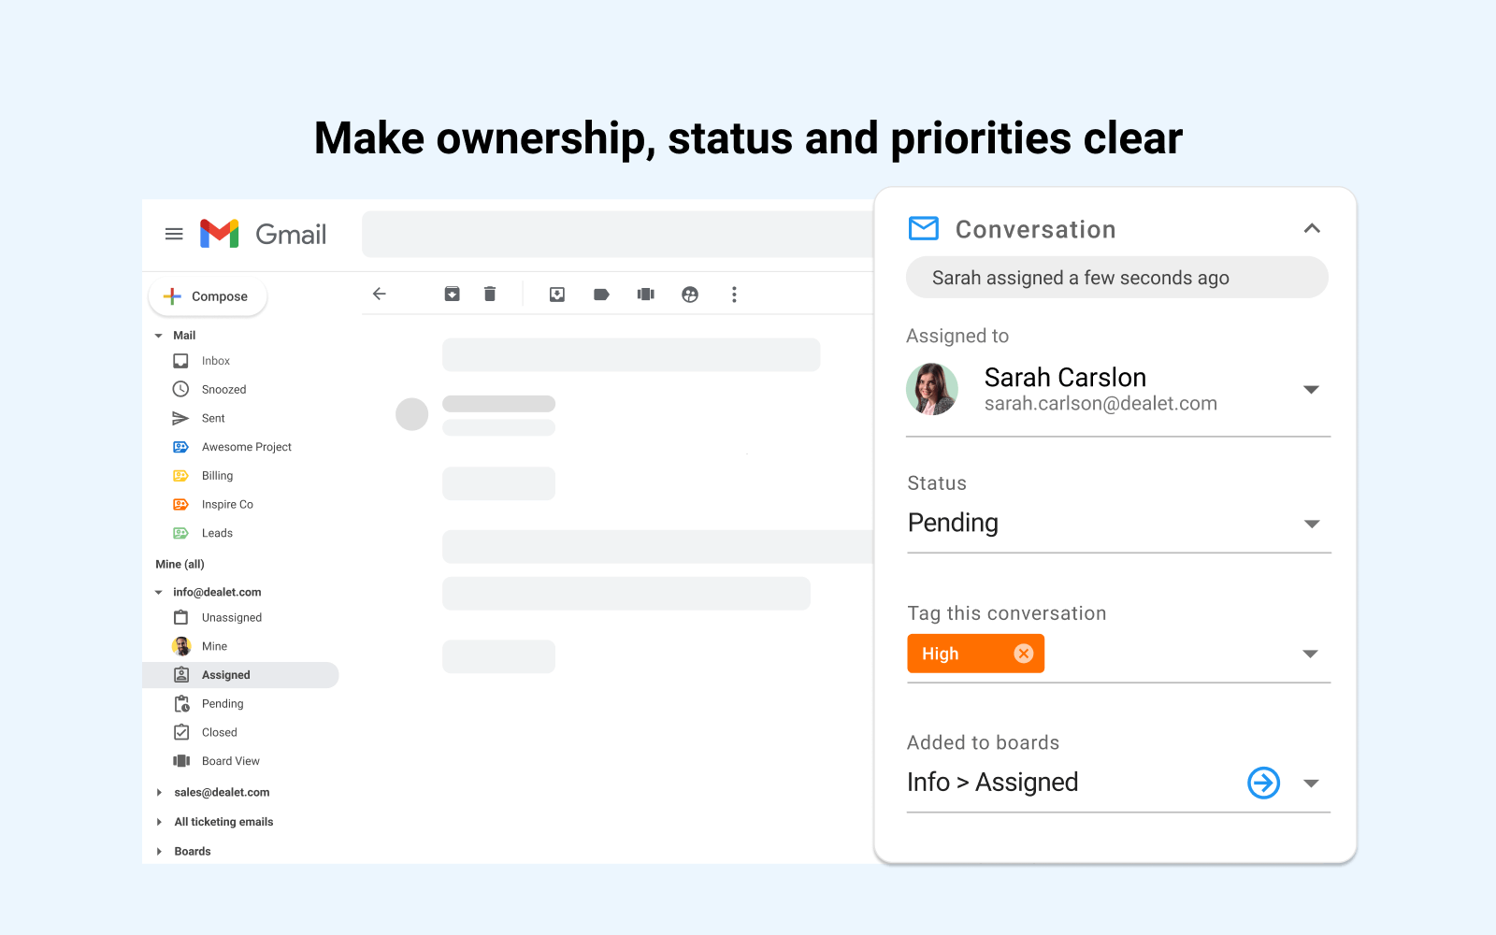This screenshot has height=935, width=1496.
Task: Select the Sent folder icon
Action: coord(180,418)
